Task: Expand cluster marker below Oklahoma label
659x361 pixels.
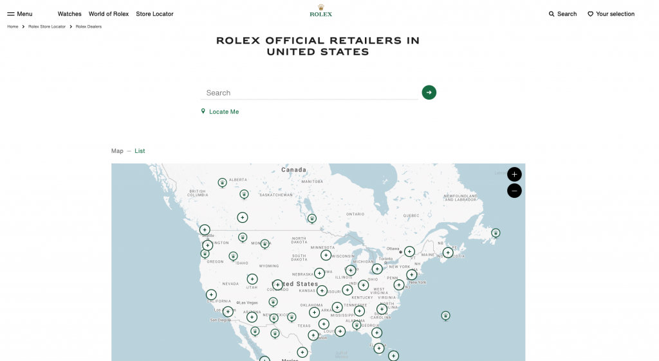Action: pyautogui.click(x=314, y=312)
